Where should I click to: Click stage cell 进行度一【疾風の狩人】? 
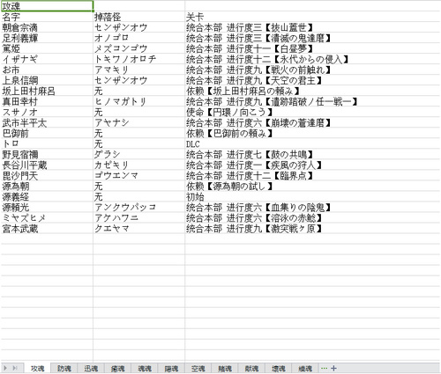pyautogui.click(x=313, y=165)
